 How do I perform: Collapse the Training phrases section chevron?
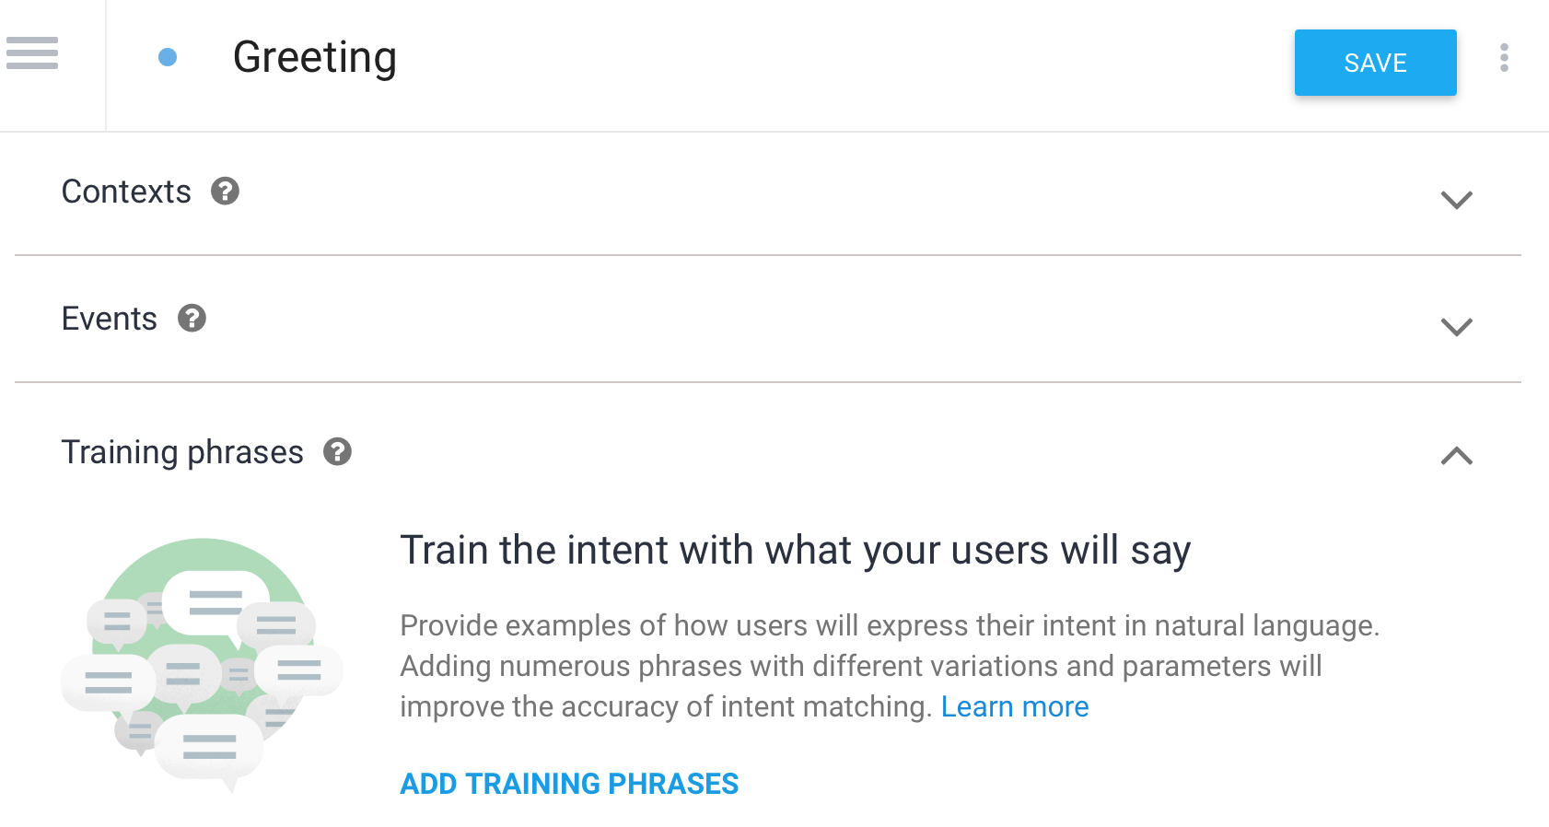coord(1456,455)
